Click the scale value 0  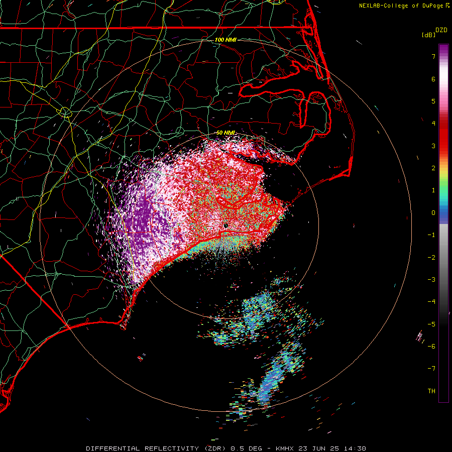pos(433,213)
